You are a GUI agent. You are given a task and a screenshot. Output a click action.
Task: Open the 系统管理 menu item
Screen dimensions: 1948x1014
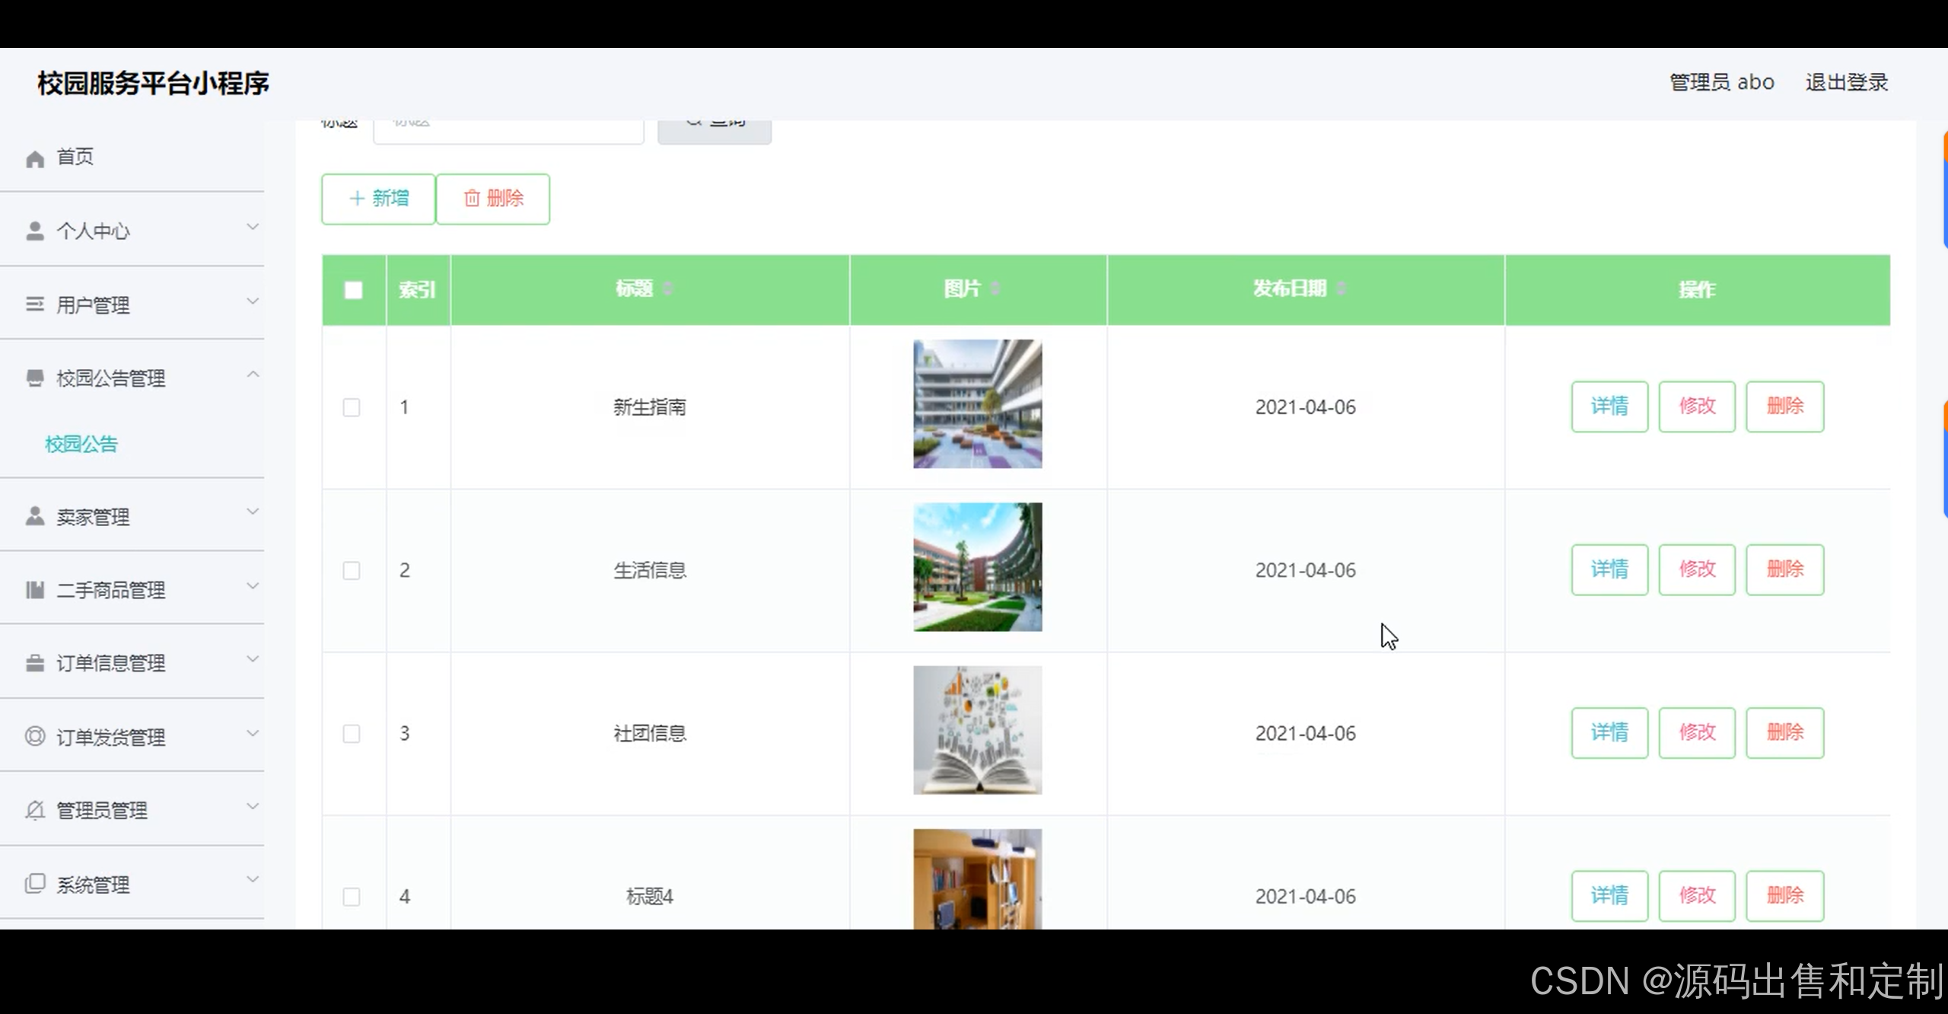point(132,884)
